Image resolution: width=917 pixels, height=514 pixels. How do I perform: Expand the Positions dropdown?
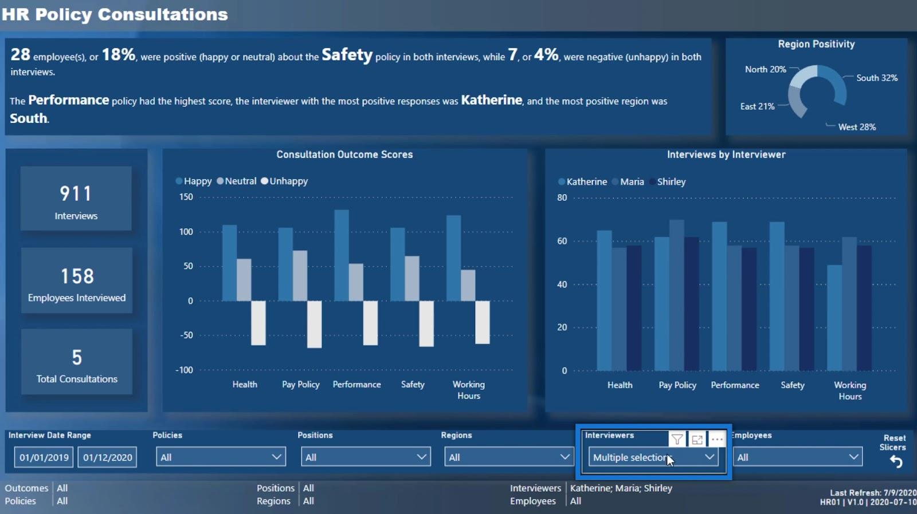[x=366, y=457]
